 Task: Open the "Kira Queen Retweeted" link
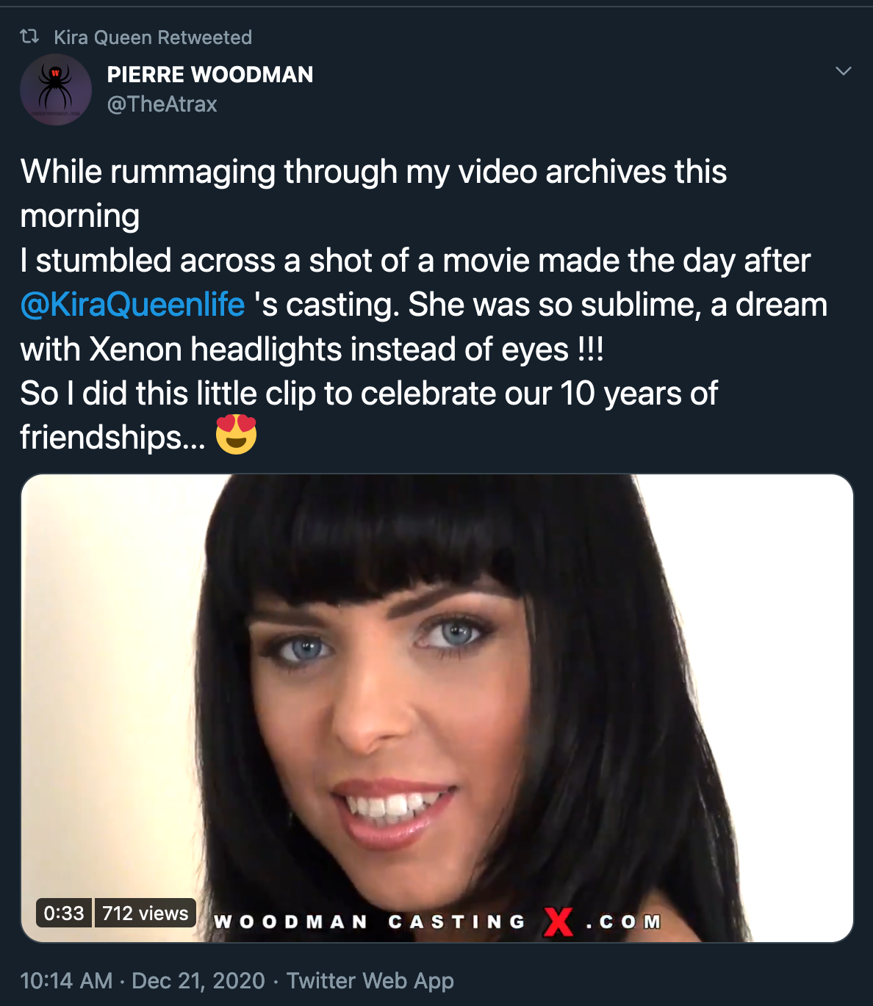click(x=153, y=37)
